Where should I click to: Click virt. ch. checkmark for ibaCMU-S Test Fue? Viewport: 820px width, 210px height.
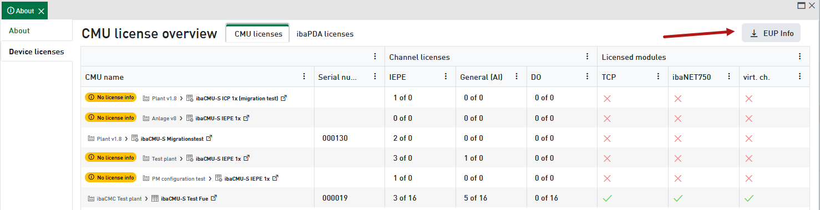pos(748,198)
